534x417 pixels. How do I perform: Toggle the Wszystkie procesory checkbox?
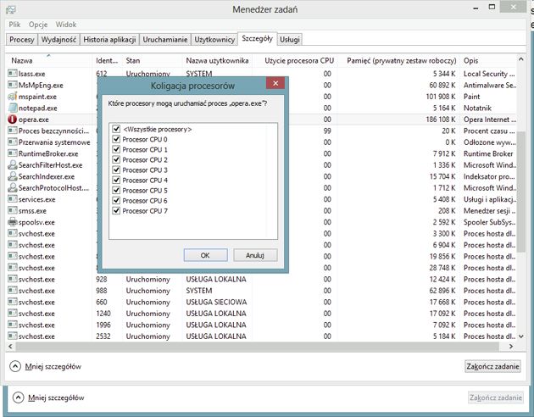116,129
